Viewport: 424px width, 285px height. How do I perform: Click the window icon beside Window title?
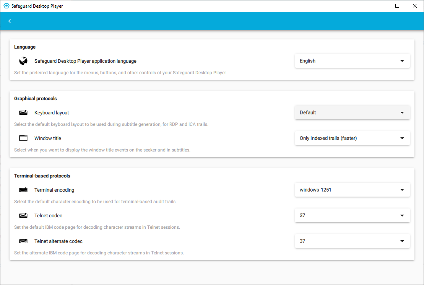[23, 138]
